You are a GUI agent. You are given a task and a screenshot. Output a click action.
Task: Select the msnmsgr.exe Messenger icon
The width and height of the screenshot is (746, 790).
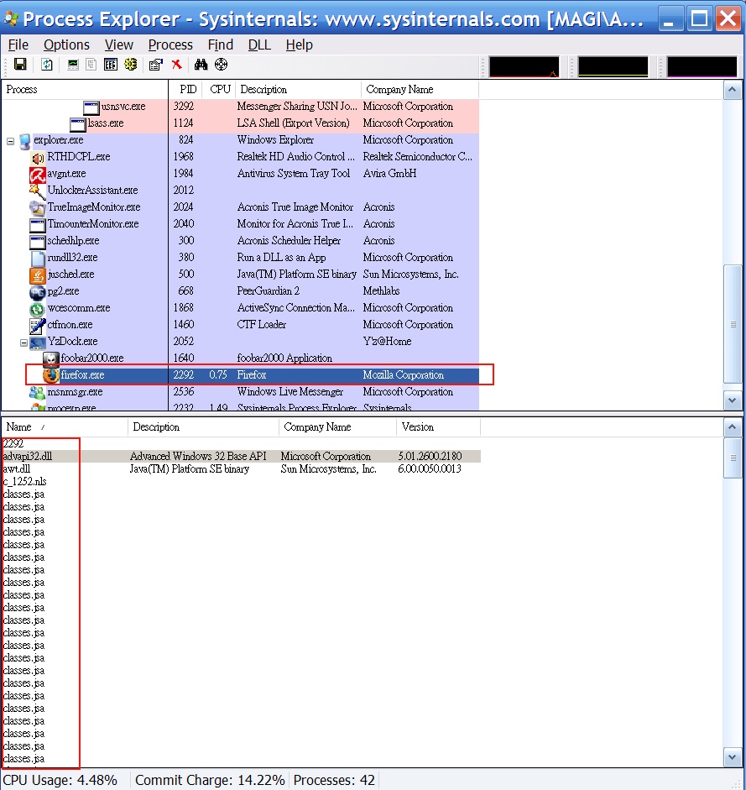37,392
